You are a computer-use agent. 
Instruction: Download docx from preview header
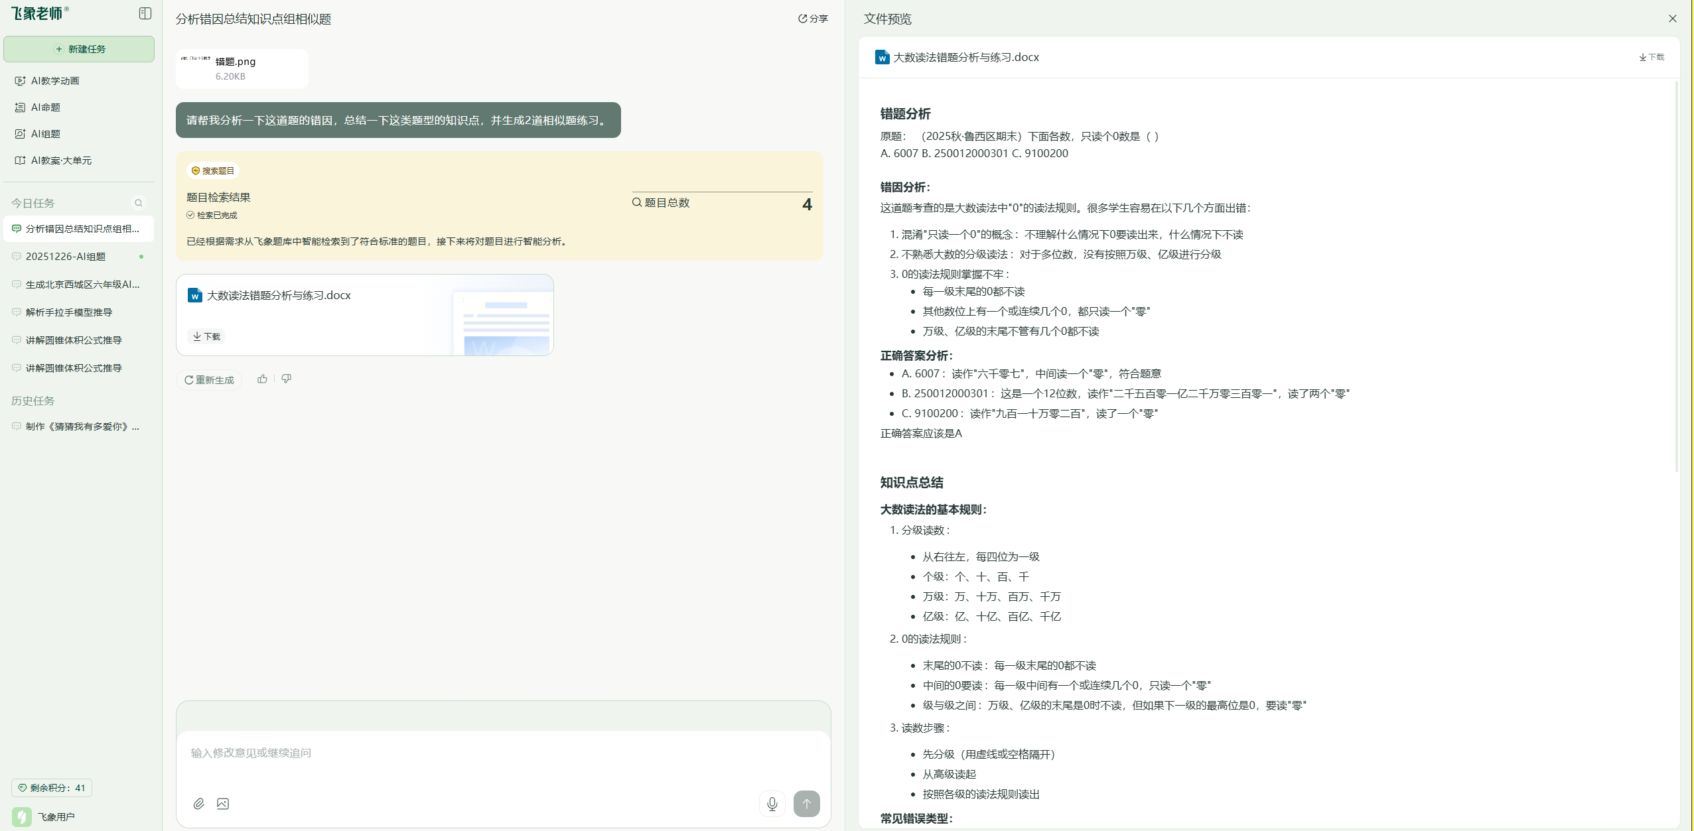point(1651,57)
